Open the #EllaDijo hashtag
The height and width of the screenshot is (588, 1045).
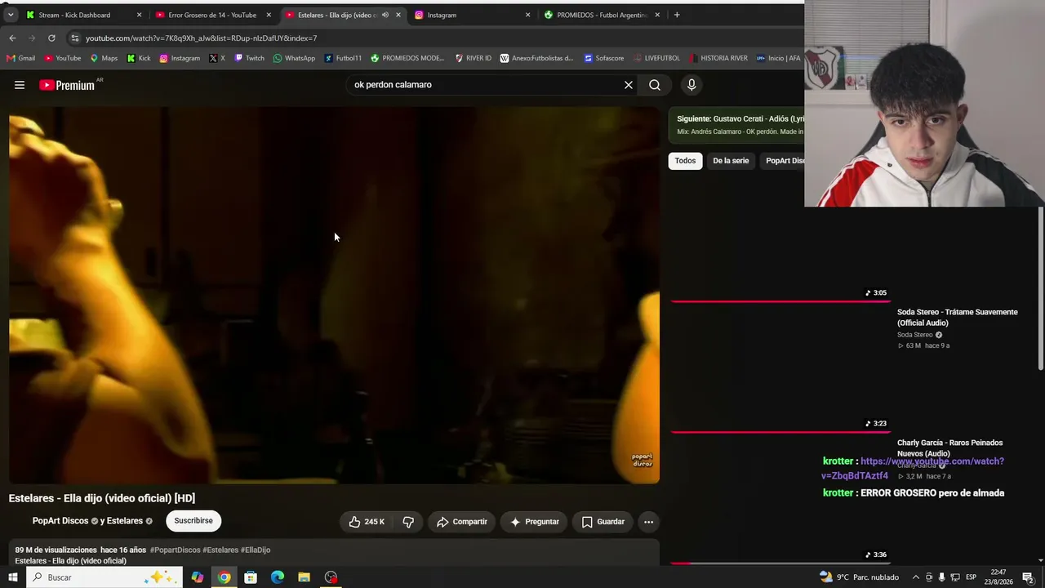pos(256,550)
